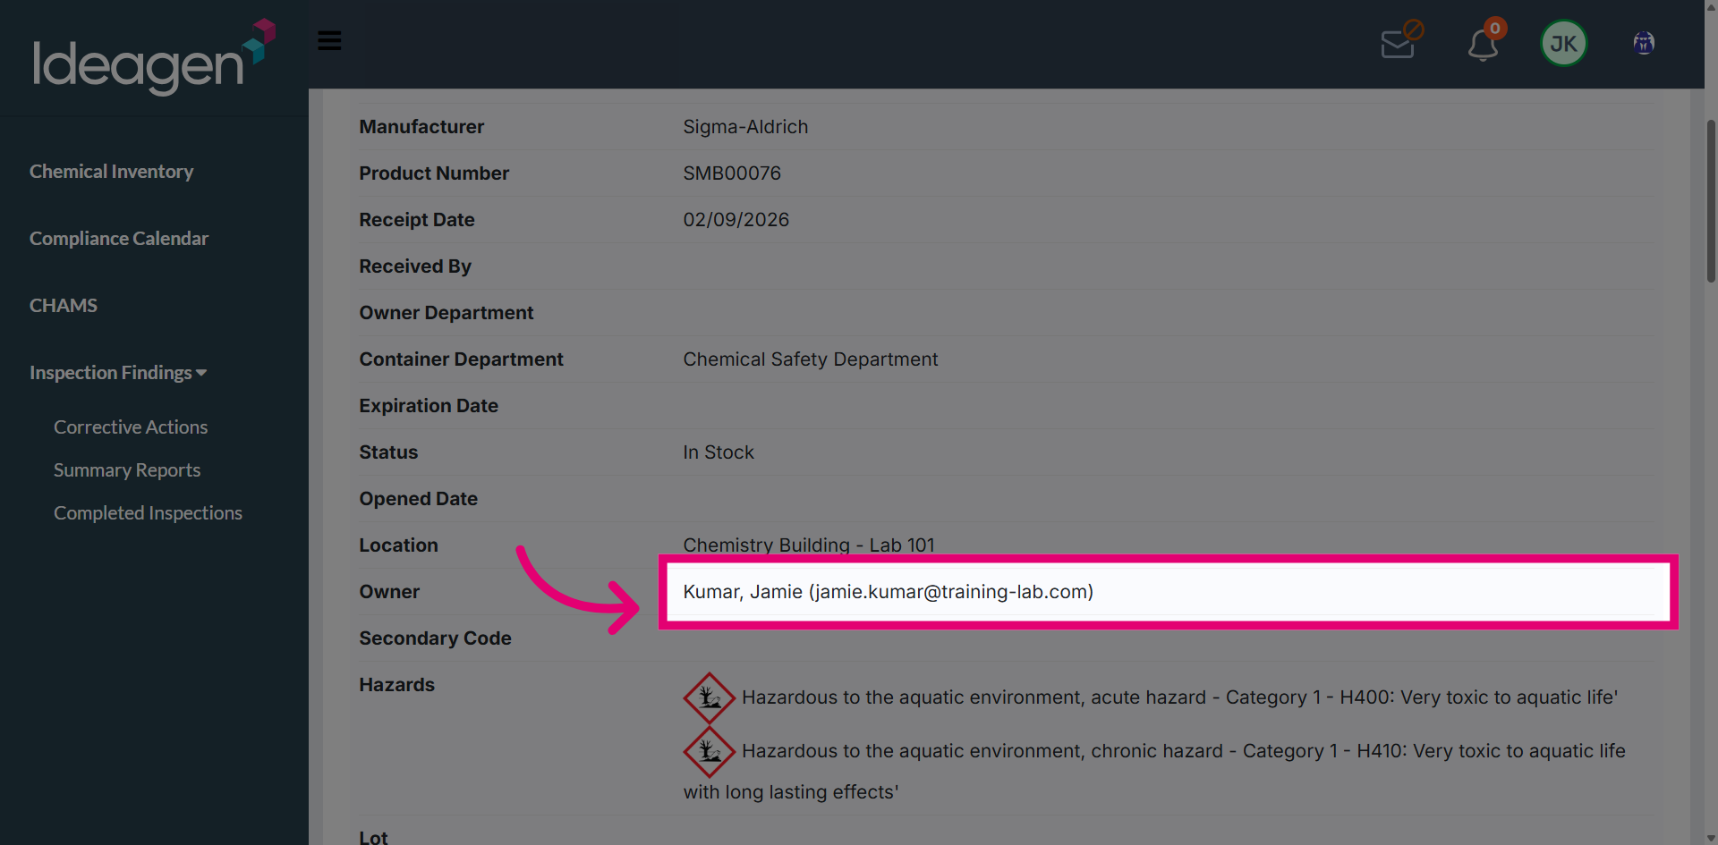The height and width of the screenshot is (845, 1718).
Task: Click the Status field label
Action: [388, 452]
